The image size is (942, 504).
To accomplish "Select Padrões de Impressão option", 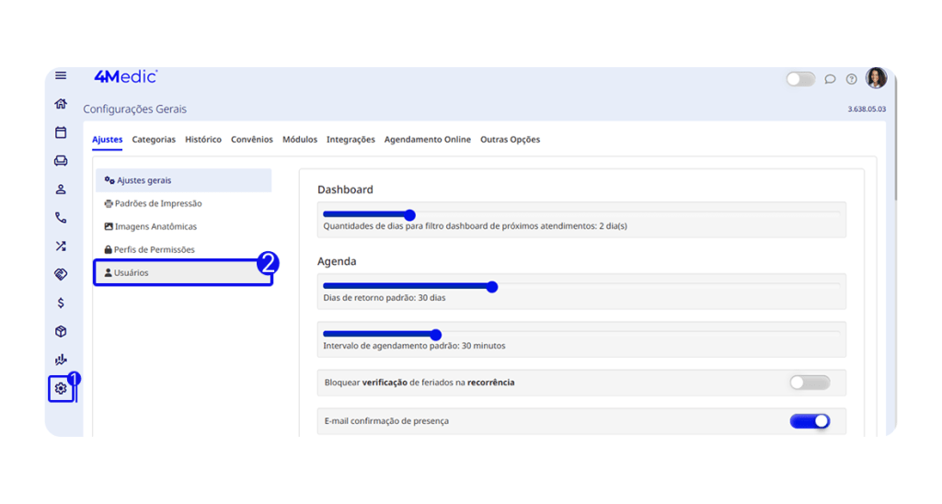I will [157, 204].
